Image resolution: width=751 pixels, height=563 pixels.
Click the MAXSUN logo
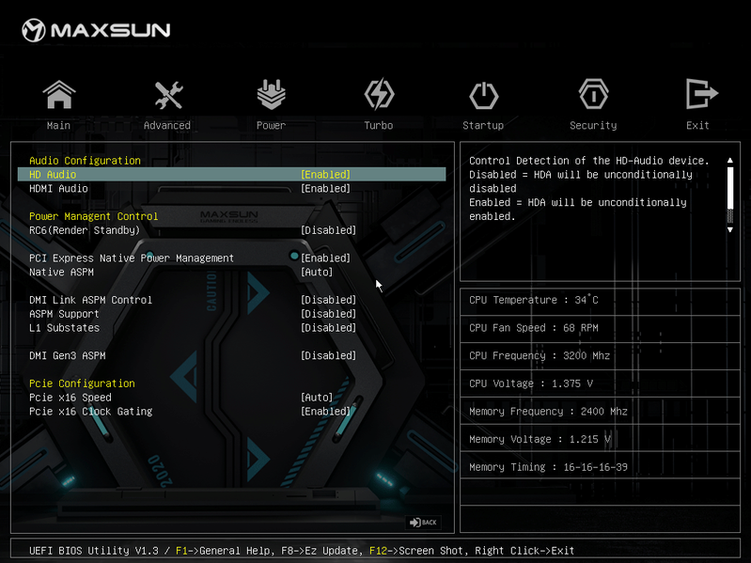tap(96, 30)
